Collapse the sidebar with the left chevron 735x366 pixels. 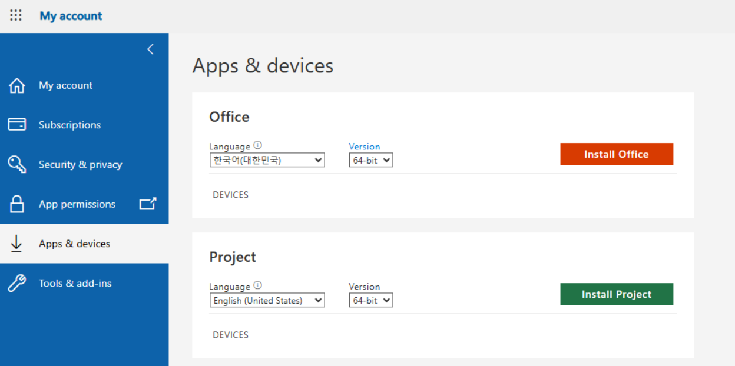coord(150,49)
